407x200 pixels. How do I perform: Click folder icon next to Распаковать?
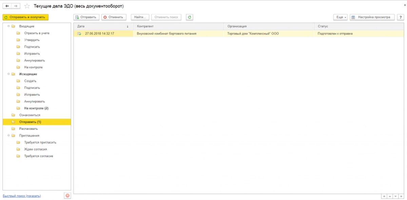(x=13, y=129)
